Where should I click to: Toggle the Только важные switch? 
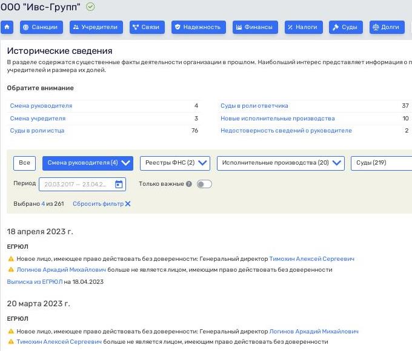pyautogui.click(x=204, y=184)
